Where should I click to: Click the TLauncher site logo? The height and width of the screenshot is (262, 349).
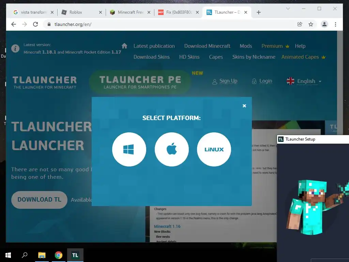45,83
